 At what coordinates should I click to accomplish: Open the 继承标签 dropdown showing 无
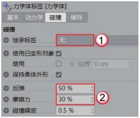click(75, 40)
